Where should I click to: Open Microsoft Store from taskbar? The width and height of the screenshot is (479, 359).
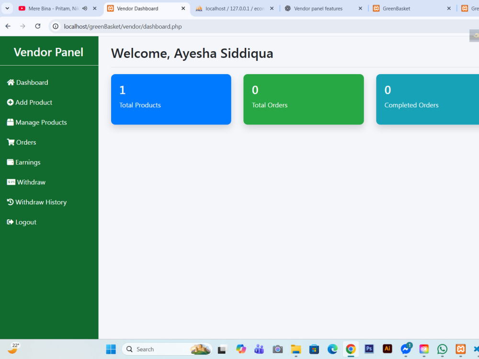pyautogui.click(x=314, y=349)
